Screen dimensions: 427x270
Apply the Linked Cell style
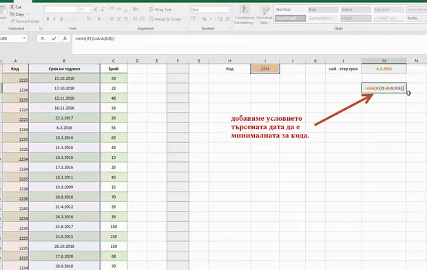coord(388,18)
